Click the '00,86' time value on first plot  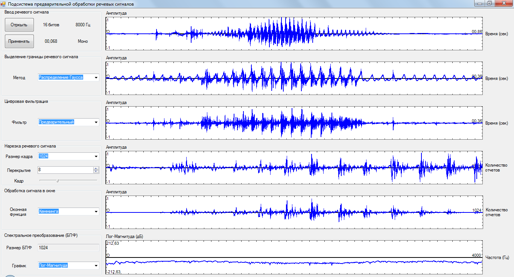(x=477, y=31)
